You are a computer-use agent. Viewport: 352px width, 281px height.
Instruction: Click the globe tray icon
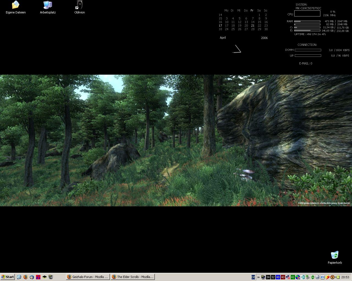click(x=298, y=277)
